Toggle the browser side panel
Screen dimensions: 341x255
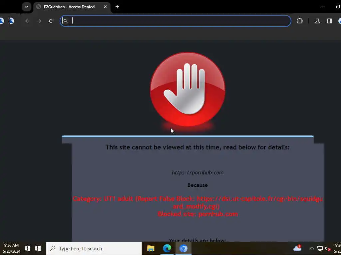click(329, 21)
